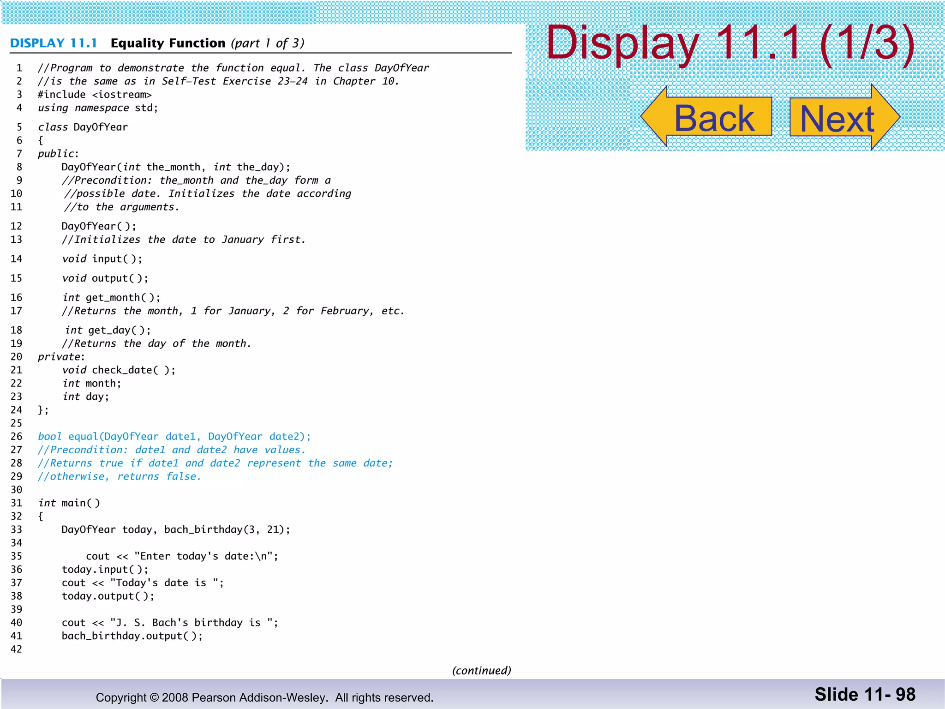
Task: Click the first comment line Program to demonstrate
Action: 233,68
